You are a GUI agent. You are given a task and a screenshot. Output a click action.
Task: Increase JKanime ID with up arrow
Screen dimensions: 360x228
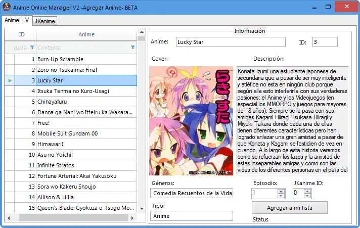[x=307, y=191]
